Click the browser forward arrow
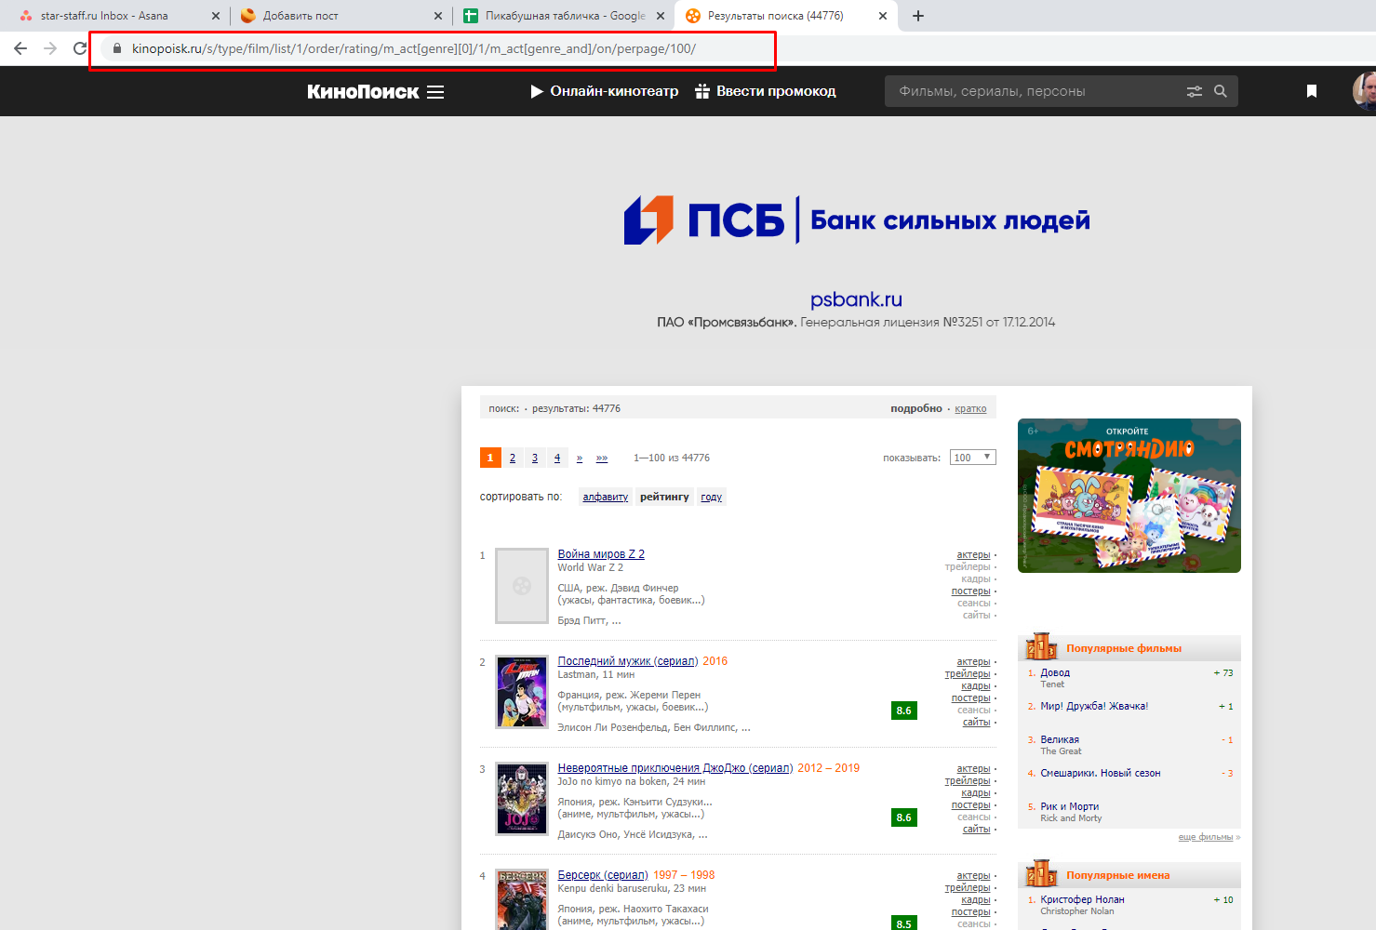The image size is (1376, 930). [50, 48]
